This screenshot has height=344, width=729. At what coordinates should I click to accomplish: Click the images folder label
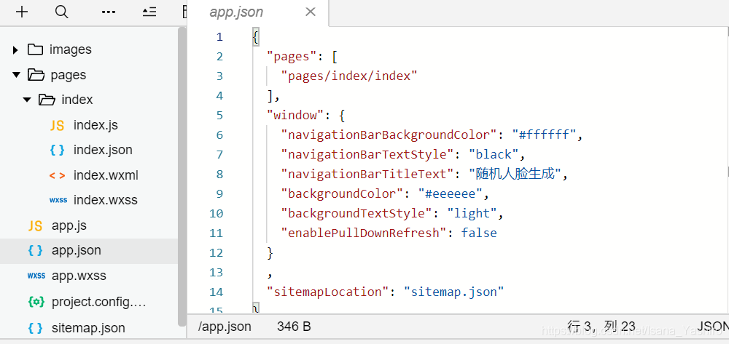70,49
